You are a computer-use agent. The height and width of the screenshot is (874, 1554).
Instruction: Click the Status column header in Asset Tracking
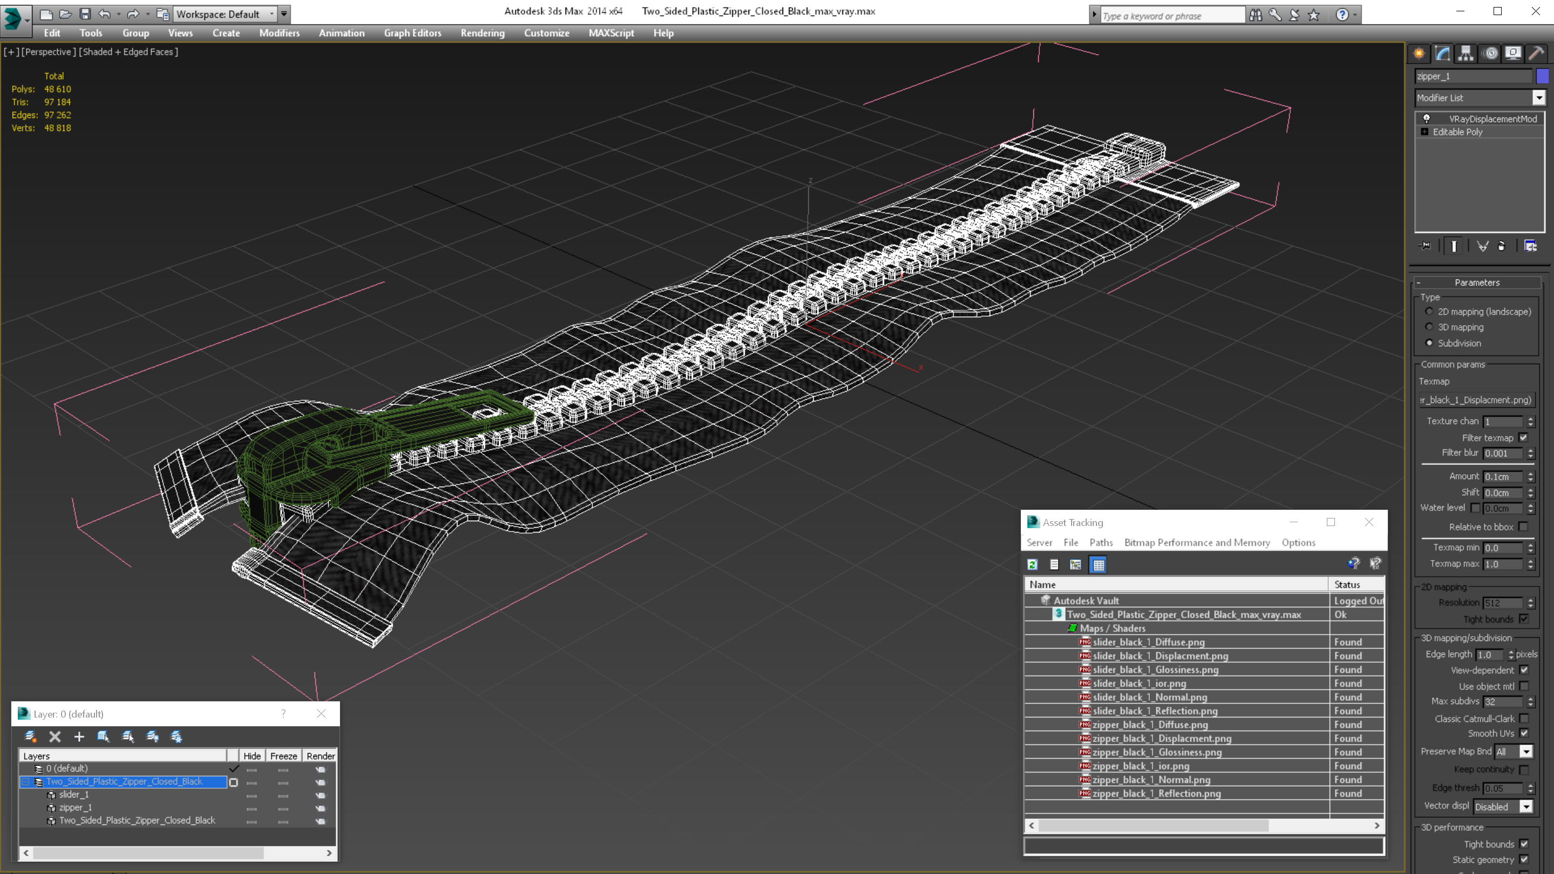(x=1356, y=584)
